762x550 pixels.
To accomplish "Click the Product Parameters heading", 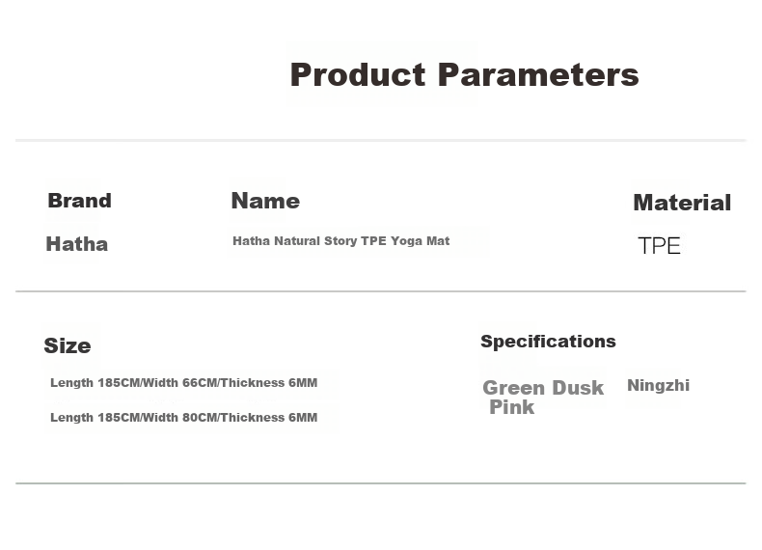I will (464, 75).
